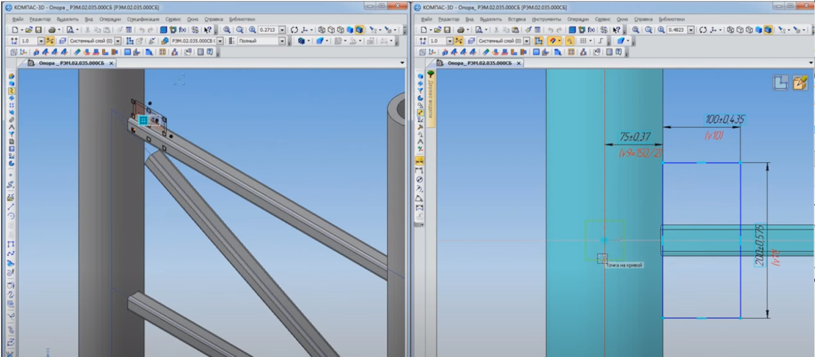Open РЭМ.02.035.000СБ component dropdown in left window
This screenshot has height=357, width=815.
[220, 41]
